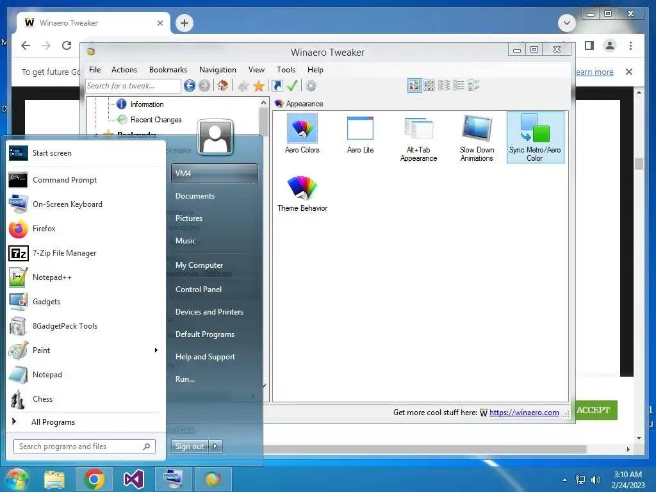Expand Paint jump list arrow
656x492 pixels.
156,350
